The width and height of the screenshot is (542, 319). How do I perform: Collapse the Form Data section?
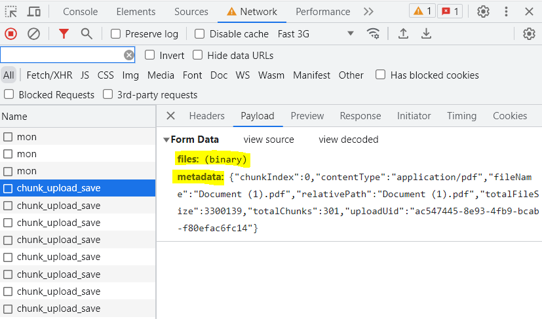click(166, 140)
